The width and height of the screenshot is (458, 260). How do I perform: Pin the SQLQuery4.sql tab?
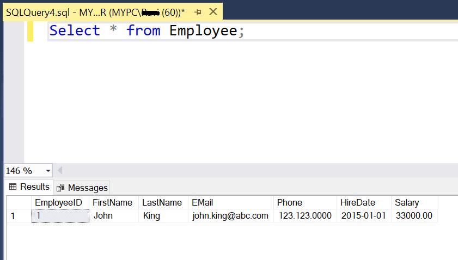pyautogui.click(x=198, y=11)
